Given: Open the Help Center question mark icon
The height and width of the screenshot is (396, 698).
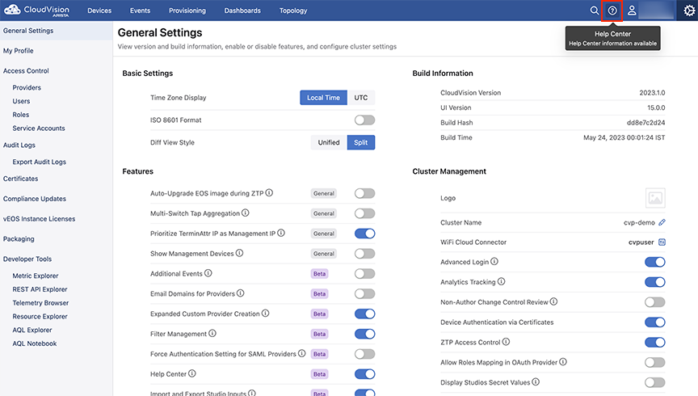Looking at the screenshot, I should [x=612, y=11].
